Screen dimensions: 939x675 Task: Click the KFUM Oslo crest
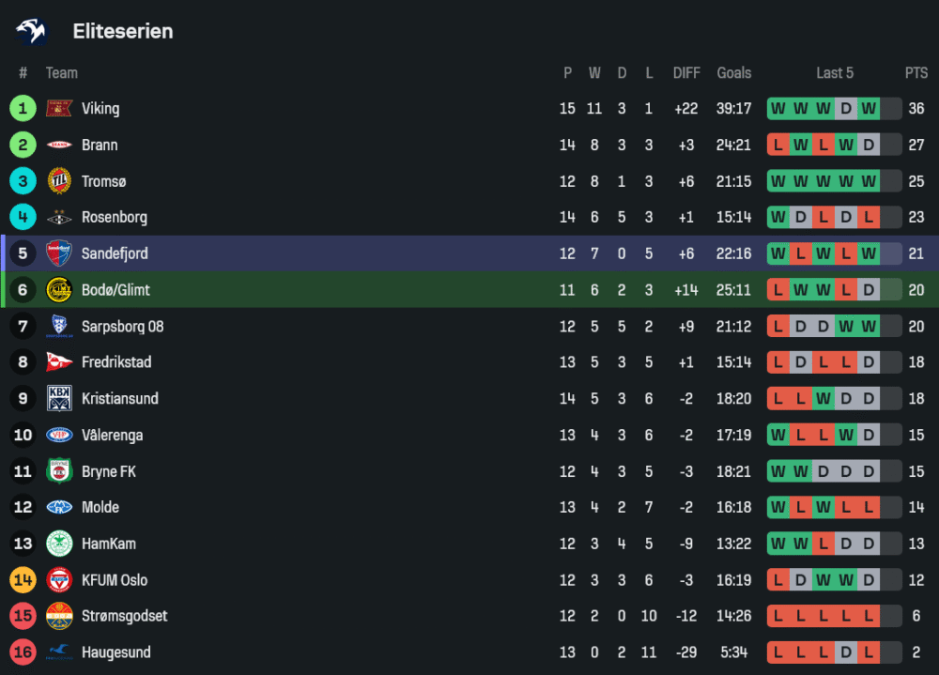(x=59, y=580)
